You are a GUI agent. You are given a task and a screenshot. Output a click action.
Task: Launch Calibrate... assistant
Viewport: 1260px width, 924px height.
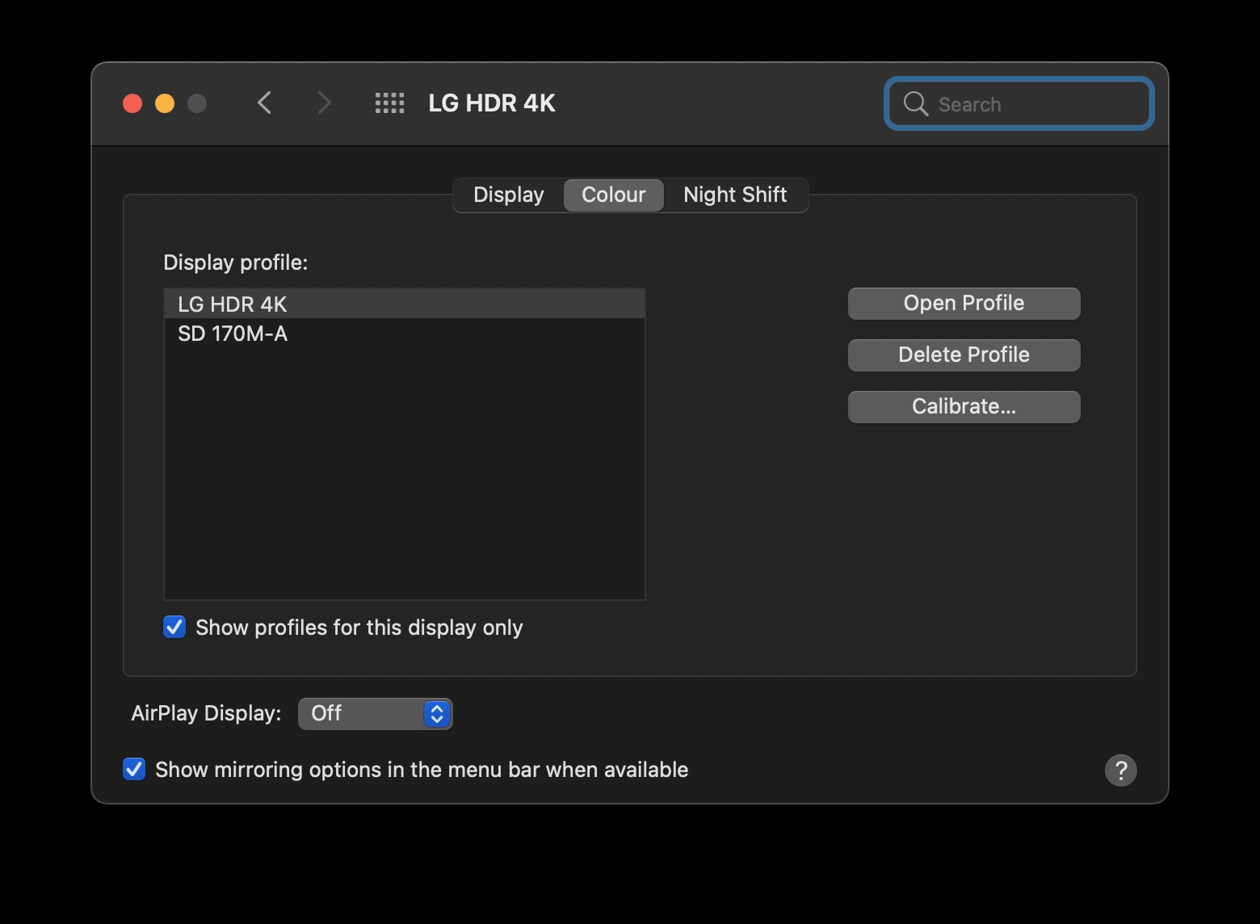pyautogui.click(x=964, y=407)
